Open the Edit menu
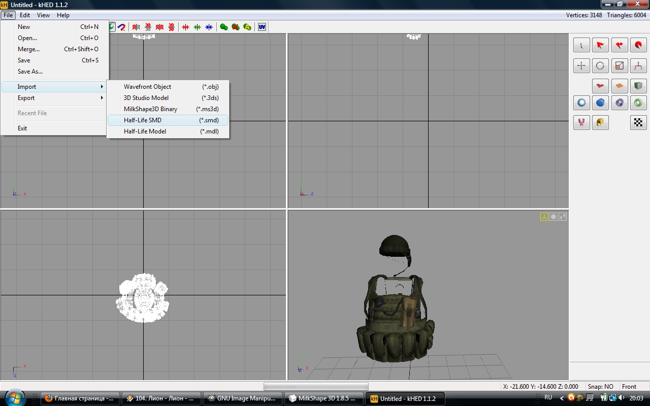Image resolution: width=650 pixels, height=406 pixels. pyautogui.click(x=25, y=15)
